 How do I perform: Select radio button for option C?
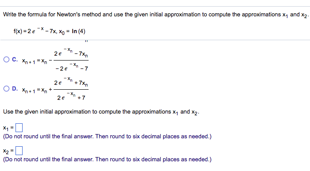(6, 59)
